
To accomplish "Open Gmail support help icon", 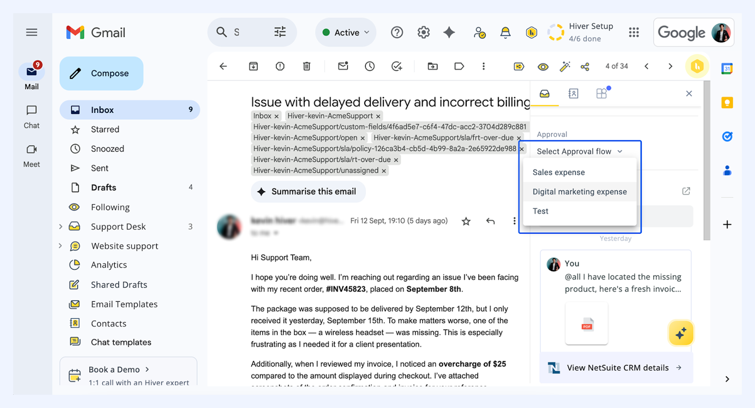I will (397, 32).
